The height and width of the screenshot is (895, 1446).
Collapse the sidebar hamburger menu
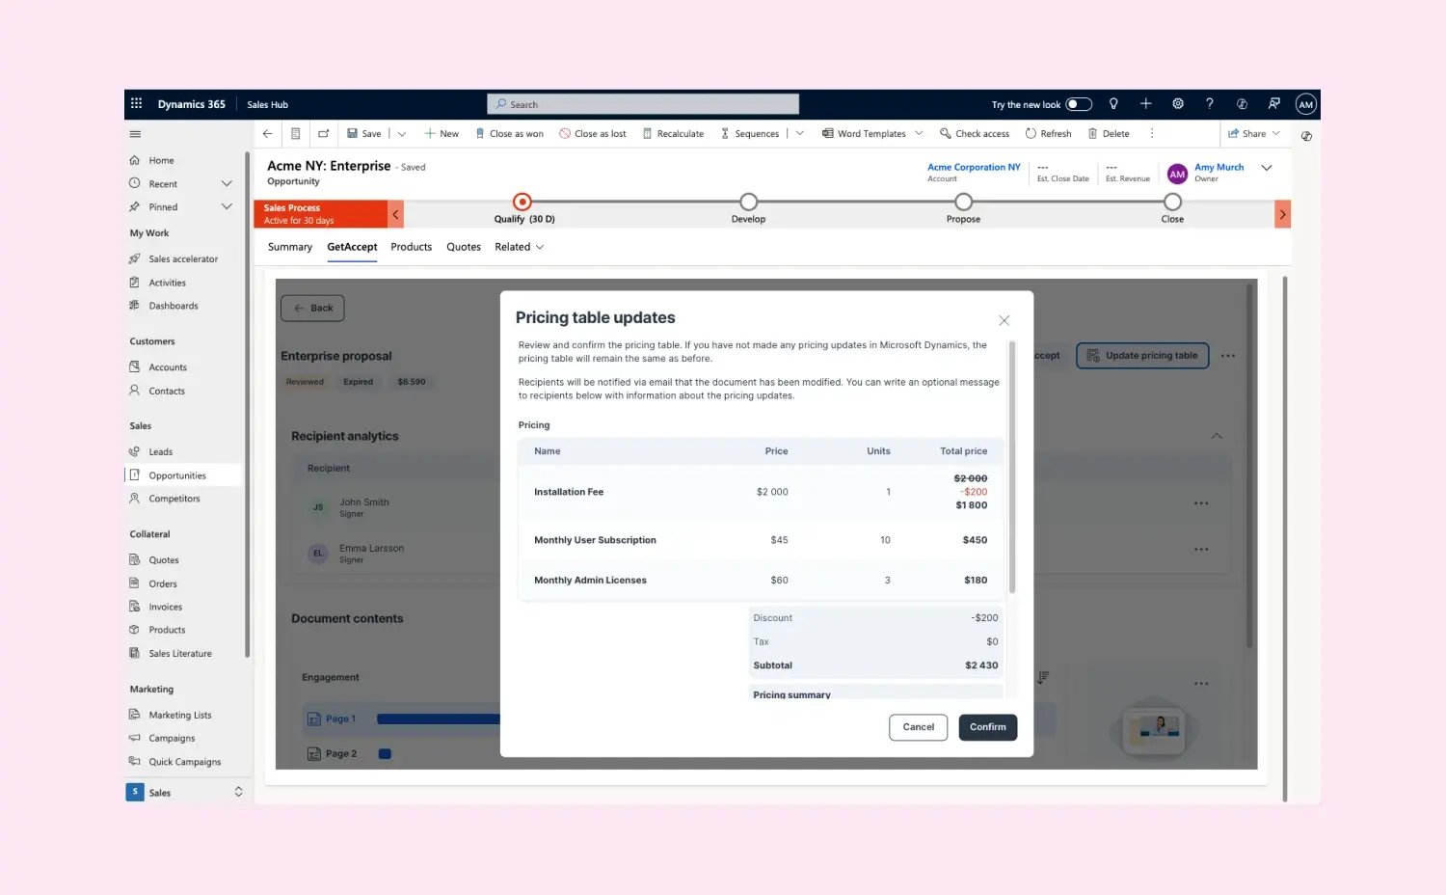coord(135,134)
